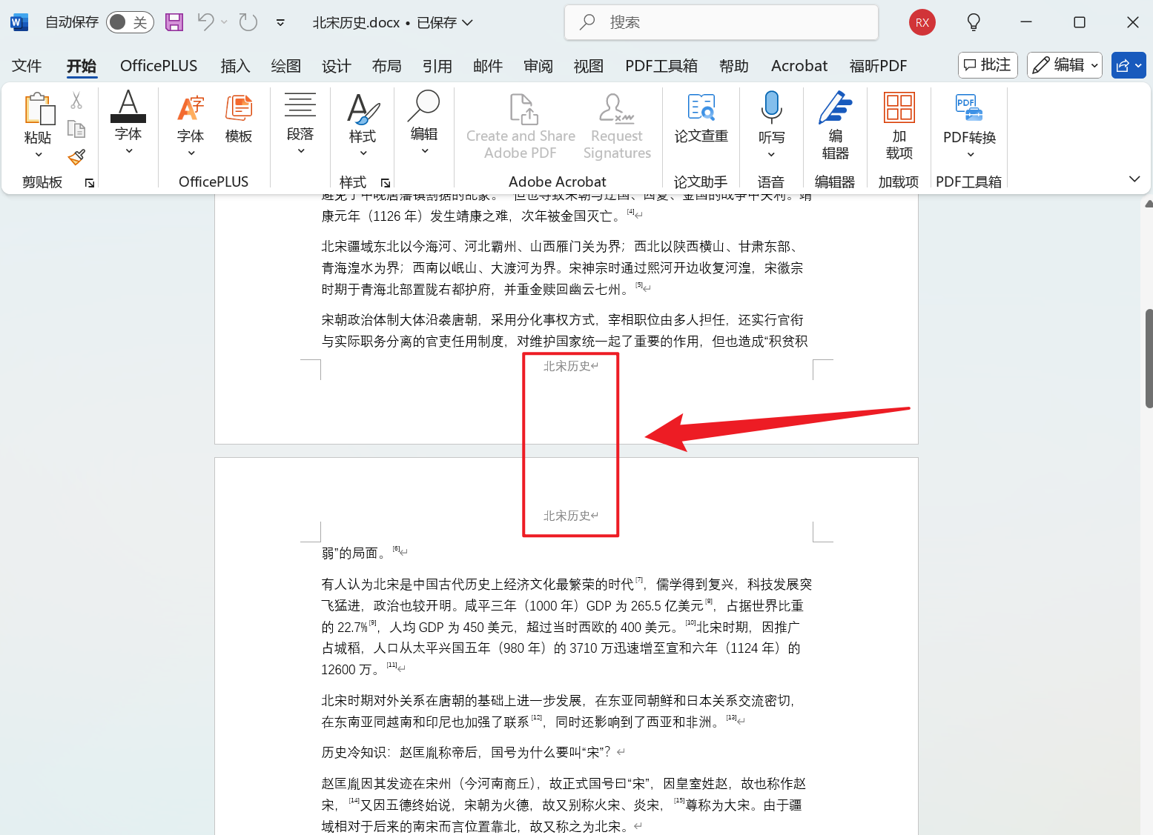The image size is (1153, 835).
Task: Click the Save diskette icon
Action: (174, 22)
